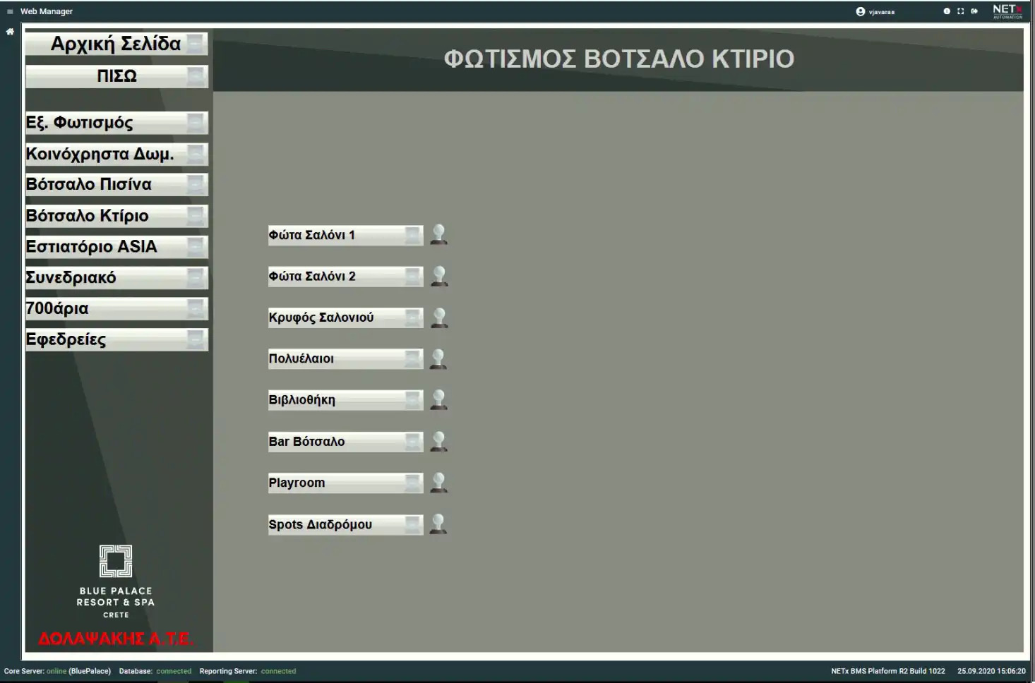
Task: Enter fullscreen mode using the top bar icon
Action: [x=960, y=11]
